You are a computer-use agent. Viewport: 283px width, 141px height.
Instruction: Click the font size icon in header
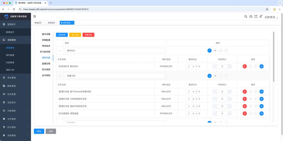(x=261, y=17)
